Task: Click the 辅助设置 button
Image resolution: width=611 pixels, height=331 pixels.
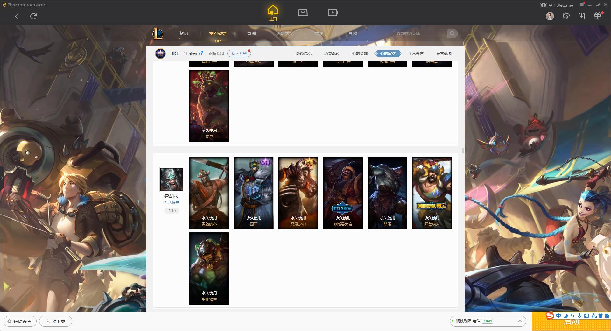Action: (20, 321)
